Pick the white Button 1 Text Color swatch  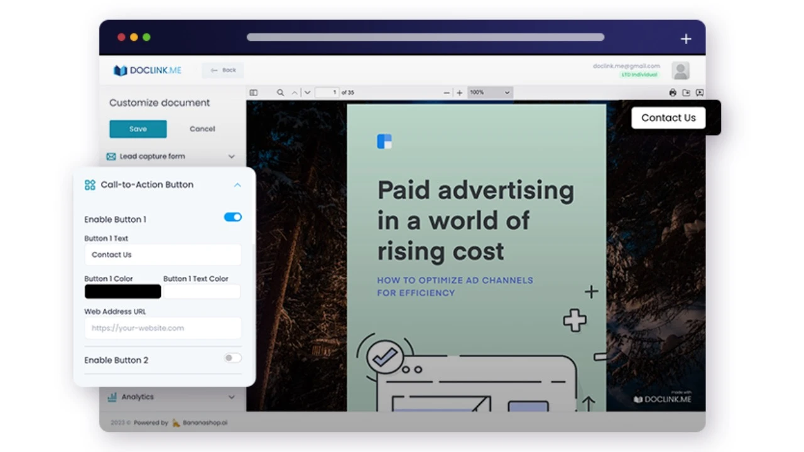(x=202, y=291)
